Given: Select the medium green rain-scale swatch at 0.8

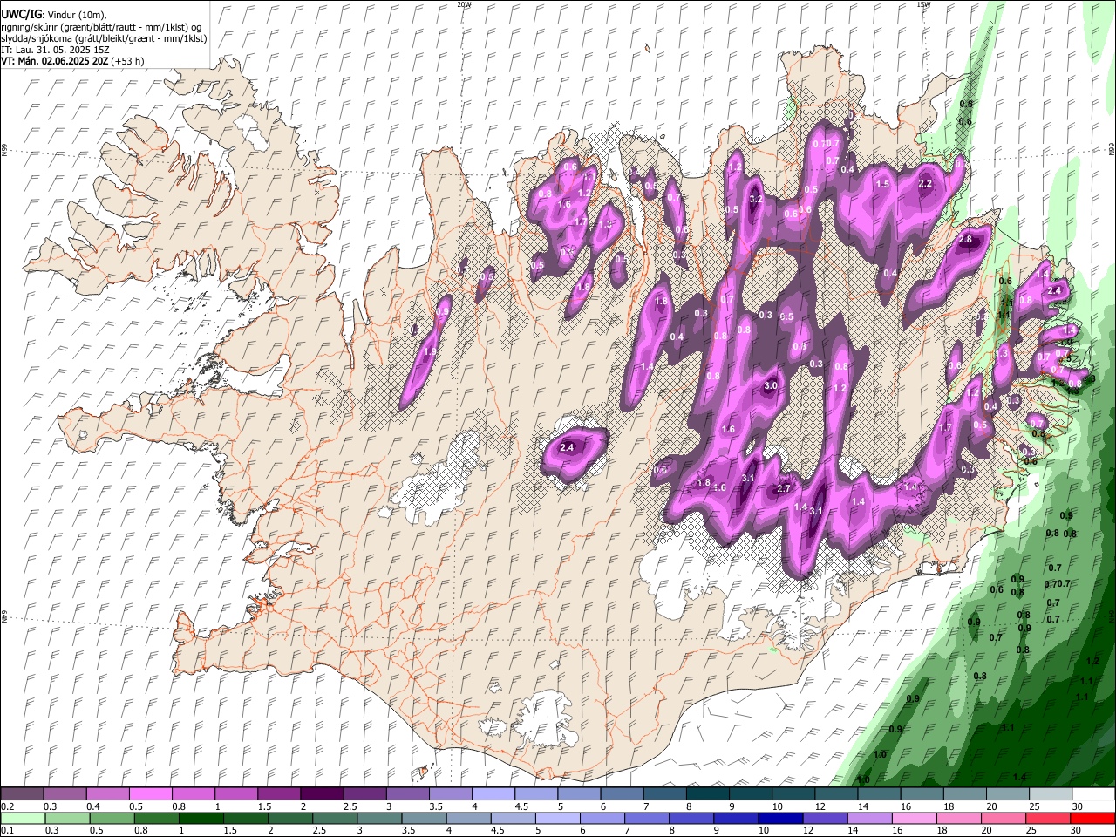Looking at the screenshot, I should pos(156,818).
